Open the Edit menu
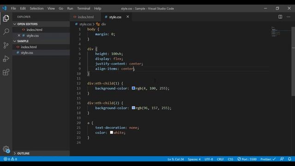This screenshot has width=295, height=166. pyautogui.click(x=23, y=8)
